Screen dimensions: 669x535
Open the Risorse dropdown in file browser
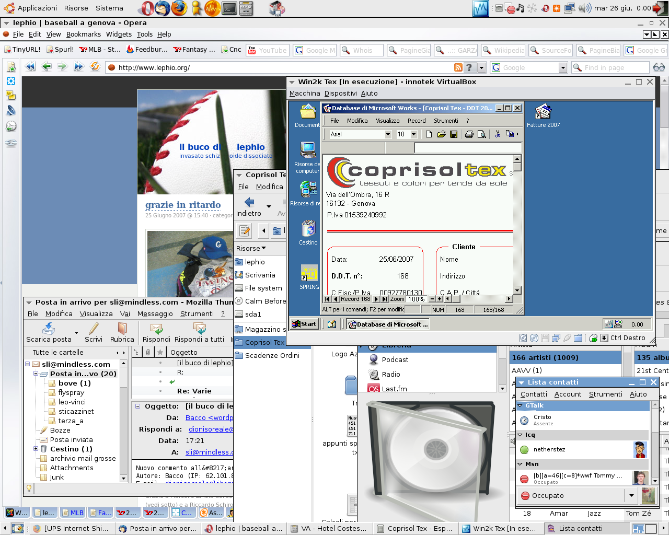pyautogui.click(x=251, y=248)
